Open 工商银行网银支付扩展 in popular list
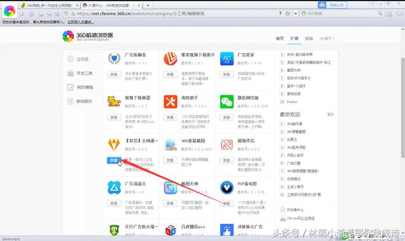 [x=304, y=195]
